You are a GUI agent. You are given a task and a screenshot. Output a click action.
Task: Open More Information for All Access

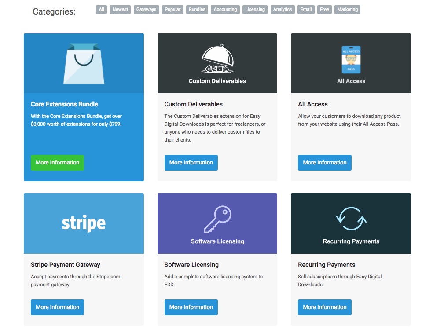click(325, 163)
